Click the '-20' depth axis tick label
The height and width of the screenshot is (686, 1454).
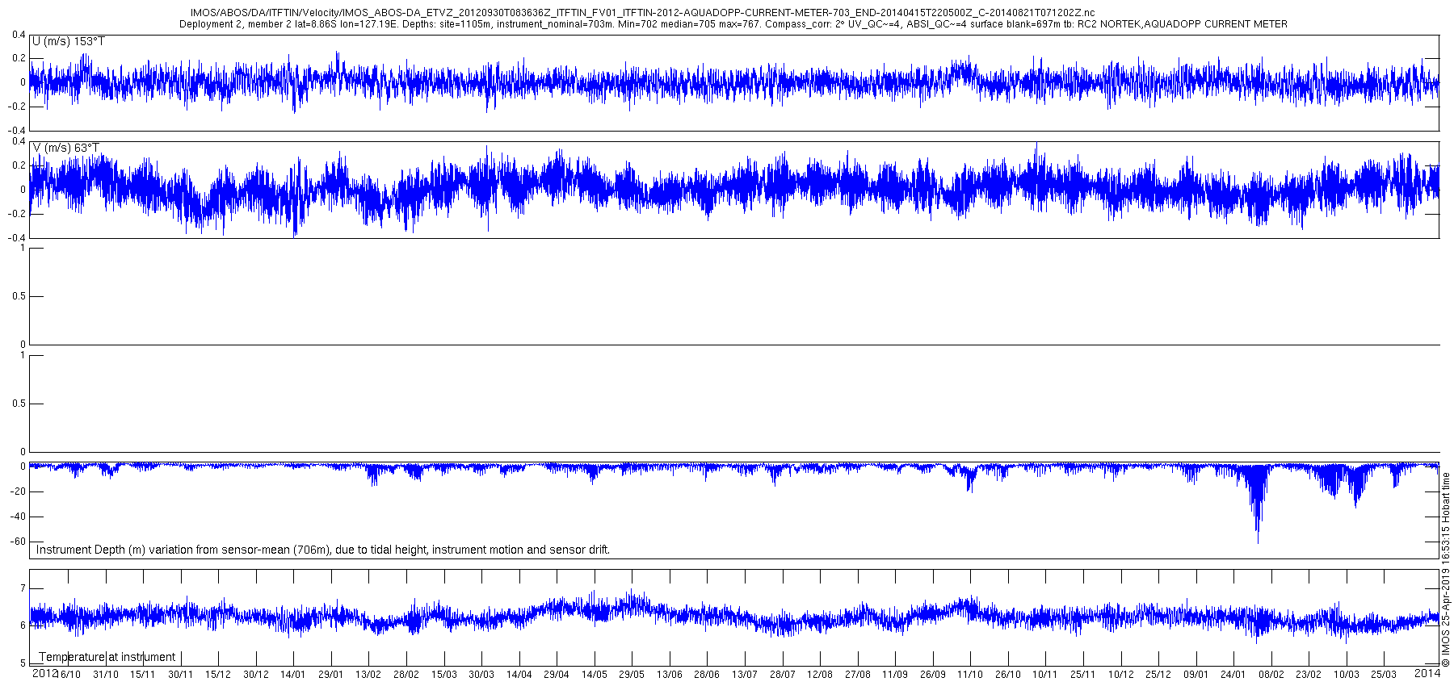point(19,491)
